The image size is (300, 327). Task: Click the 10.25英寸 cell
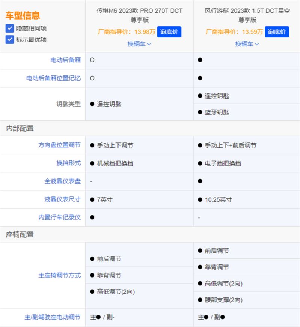(247, 200)
